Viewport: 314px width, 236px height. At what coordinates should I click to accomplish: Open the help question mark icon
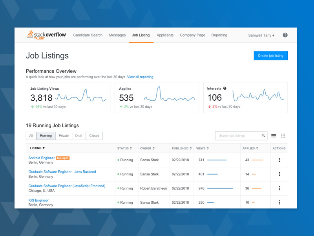[285, 35]
